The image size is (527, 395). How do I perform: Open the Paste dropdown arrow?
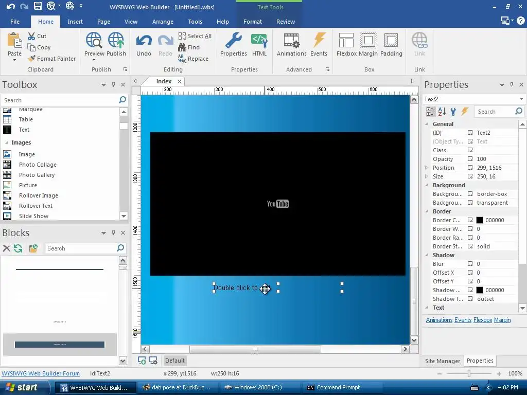[14, 60]
